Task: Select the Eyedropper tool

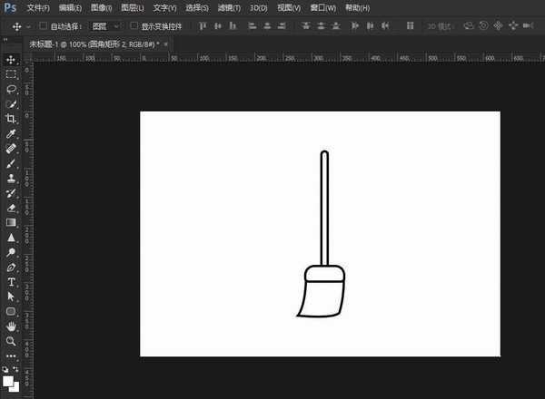Action: click(11, 133)
